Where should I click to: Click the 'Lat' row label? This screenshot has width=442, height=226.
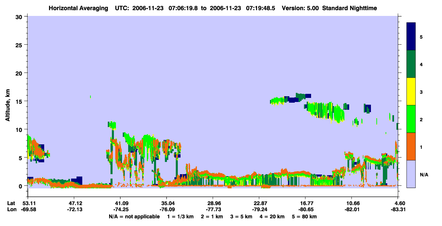(x=11, y=203)
